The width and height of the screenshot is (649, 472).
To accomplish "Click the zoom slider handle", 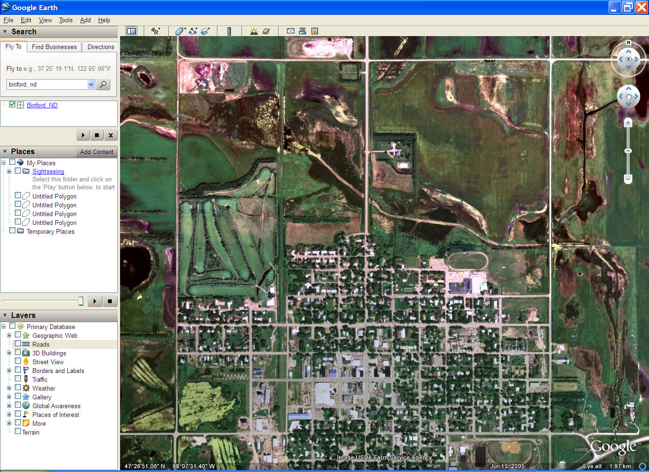I will [628, 151].
